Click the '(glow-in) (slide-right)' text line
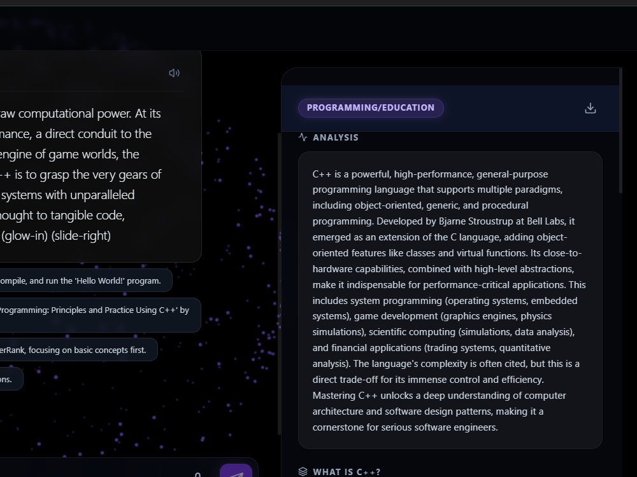 click(56, 236)
